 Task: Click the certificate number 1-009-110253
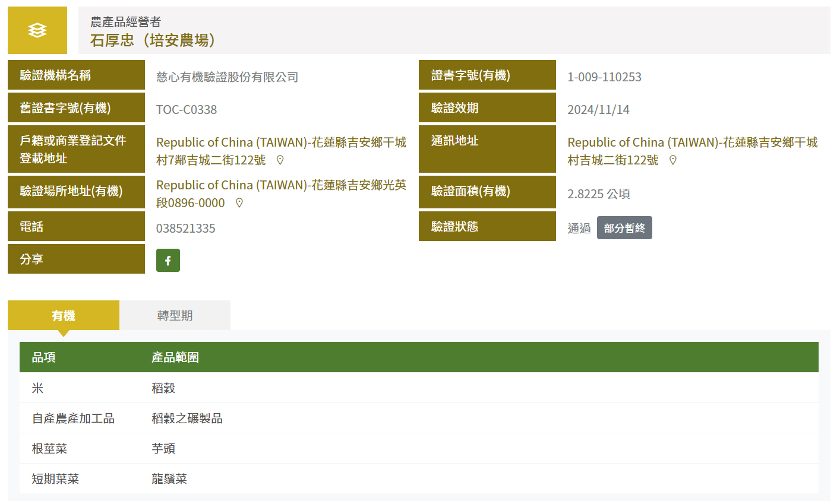(604, 77)
